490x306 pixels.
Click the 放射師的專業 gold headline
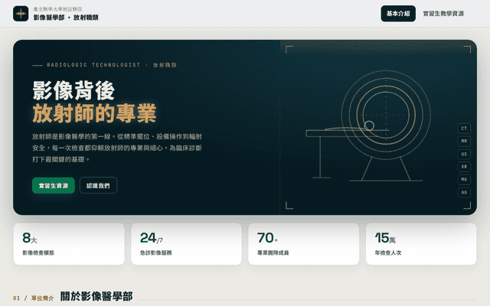click(94, 113)
